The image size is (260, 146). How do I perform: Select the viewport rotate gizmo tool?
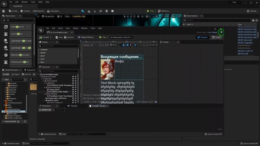(131, 16)
